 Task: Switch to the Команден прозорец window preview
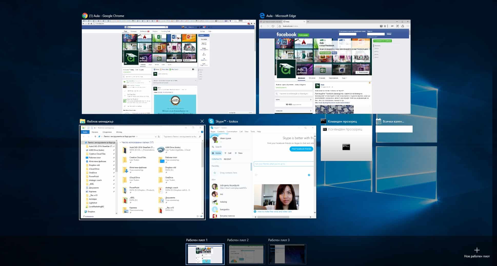click(x=346, y=143)
